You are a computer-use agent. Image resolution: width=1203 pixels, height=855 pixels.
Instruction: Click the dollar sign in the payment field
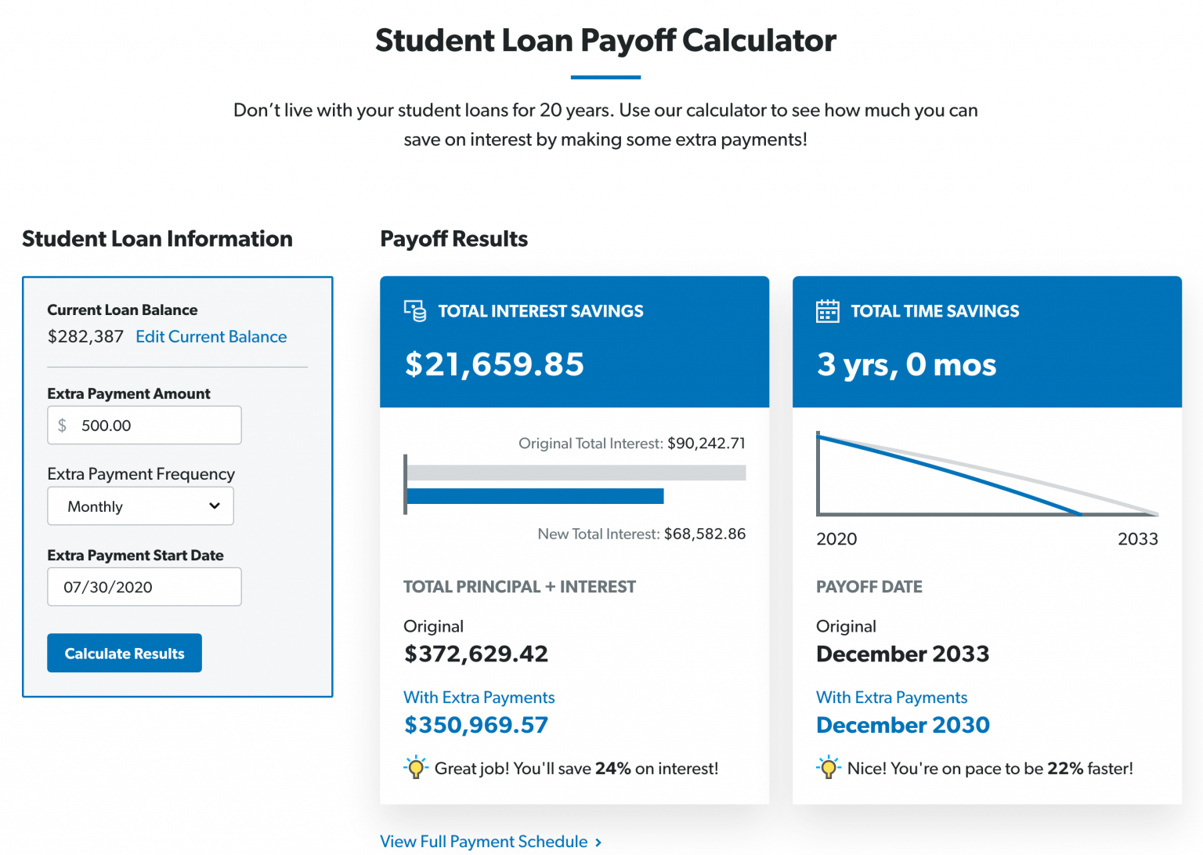[63, 425]
